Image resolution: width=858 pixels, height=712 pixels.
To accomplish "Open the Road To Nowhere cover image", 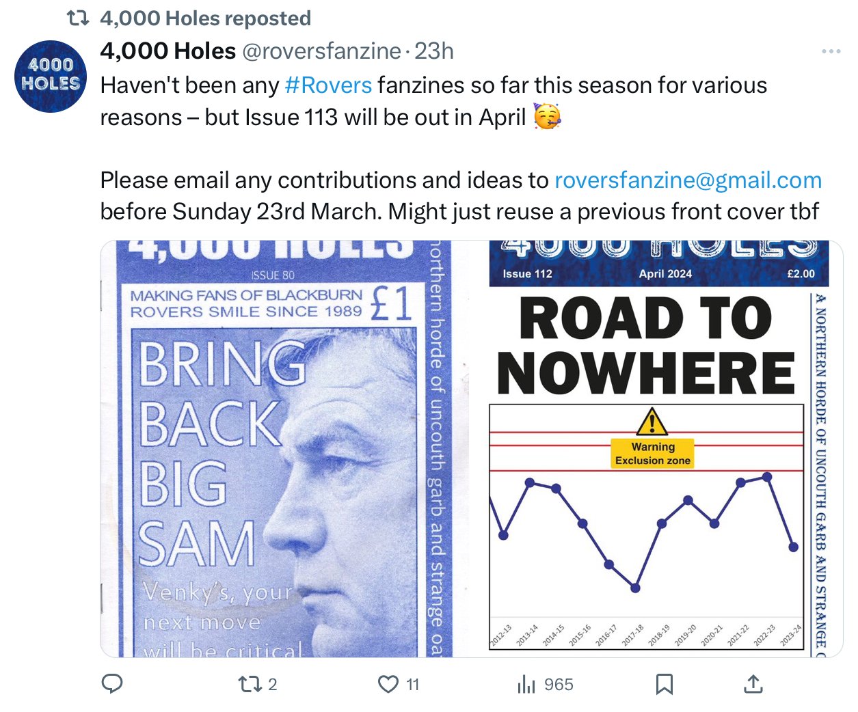I will 665,449.
